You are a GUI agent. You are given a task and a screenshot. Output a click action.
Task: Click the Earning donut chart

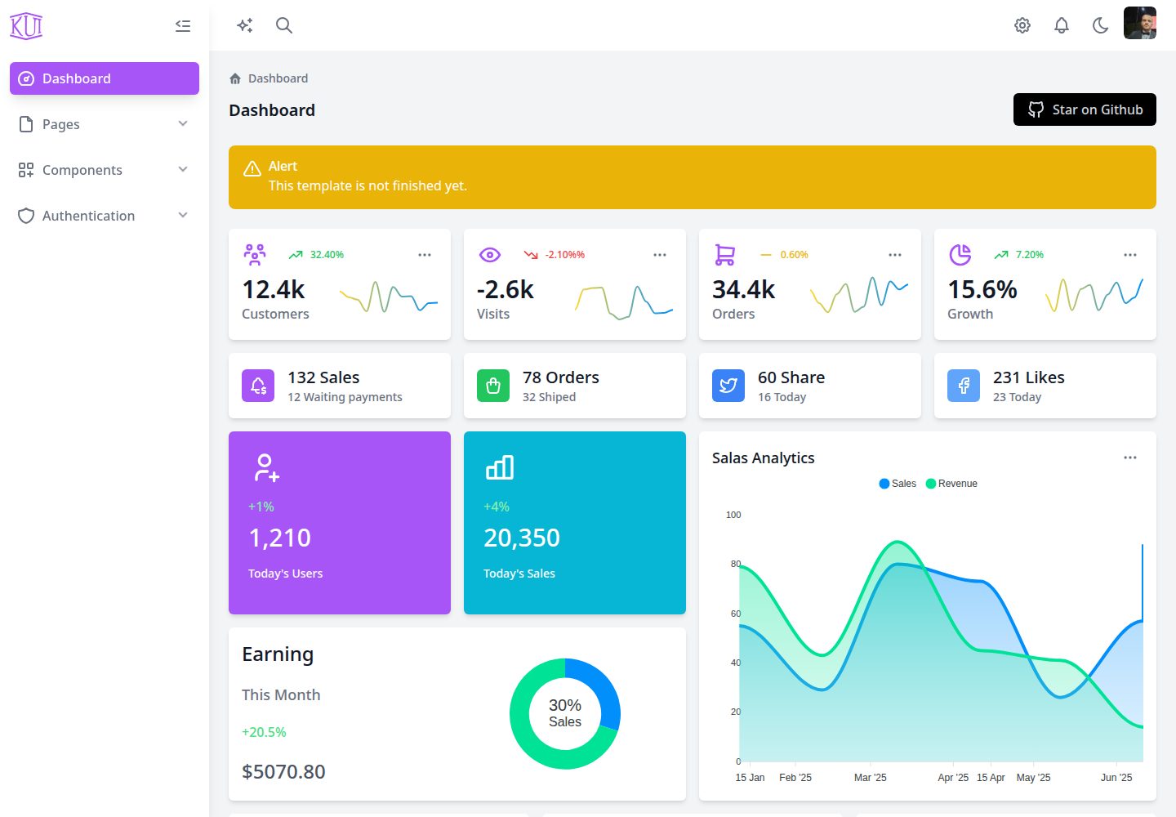565,713
